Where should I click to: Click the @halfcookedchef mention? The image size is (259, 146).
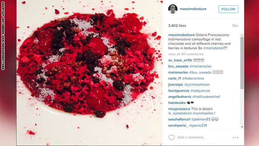(206, 97)
